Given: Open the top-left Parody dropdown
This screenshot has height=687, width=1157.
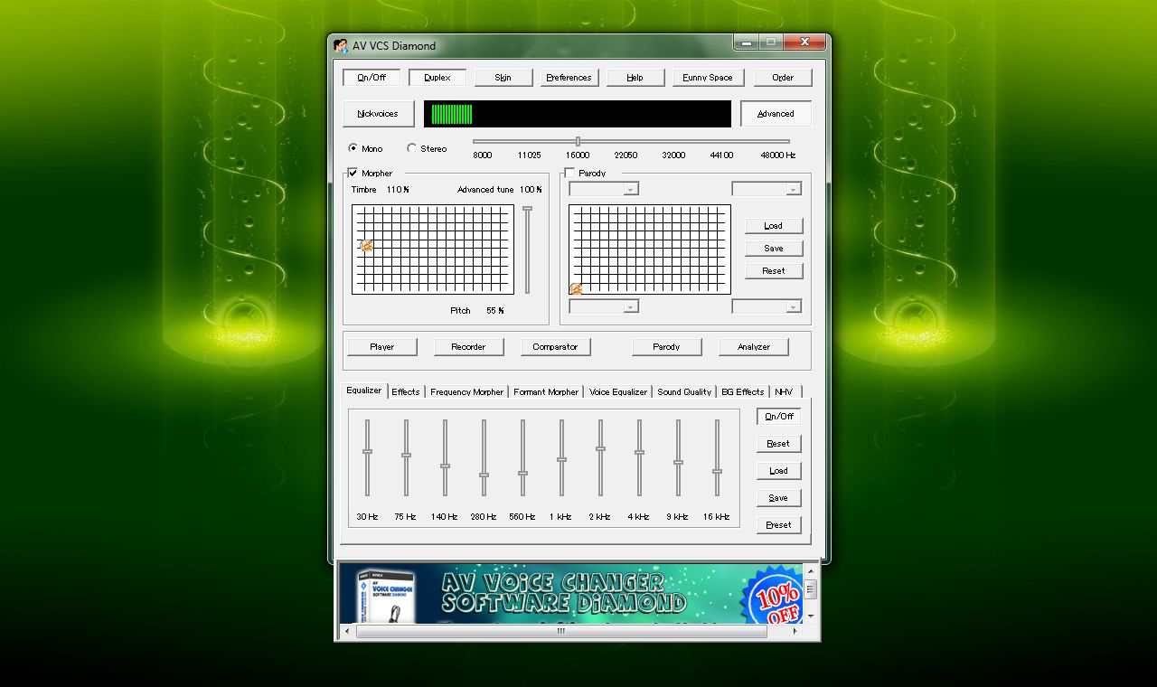Looking at the screenshot, I should coord(604,189).
